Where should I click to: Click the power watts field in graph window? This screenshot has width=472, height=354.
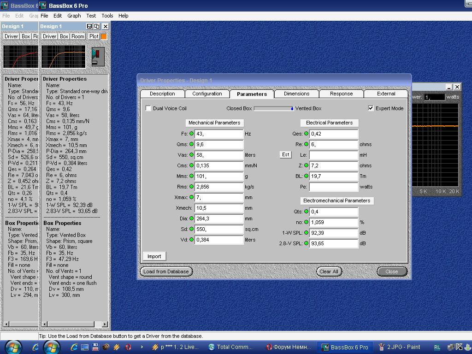tap(434, 97)
